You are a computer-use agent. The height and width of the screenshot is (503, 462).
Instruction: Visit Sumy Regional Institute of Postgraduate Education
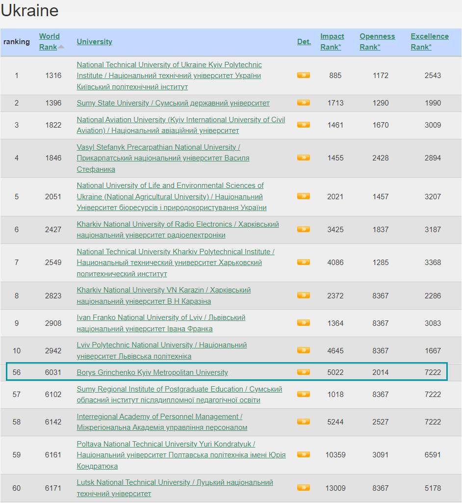pos(179,389)
